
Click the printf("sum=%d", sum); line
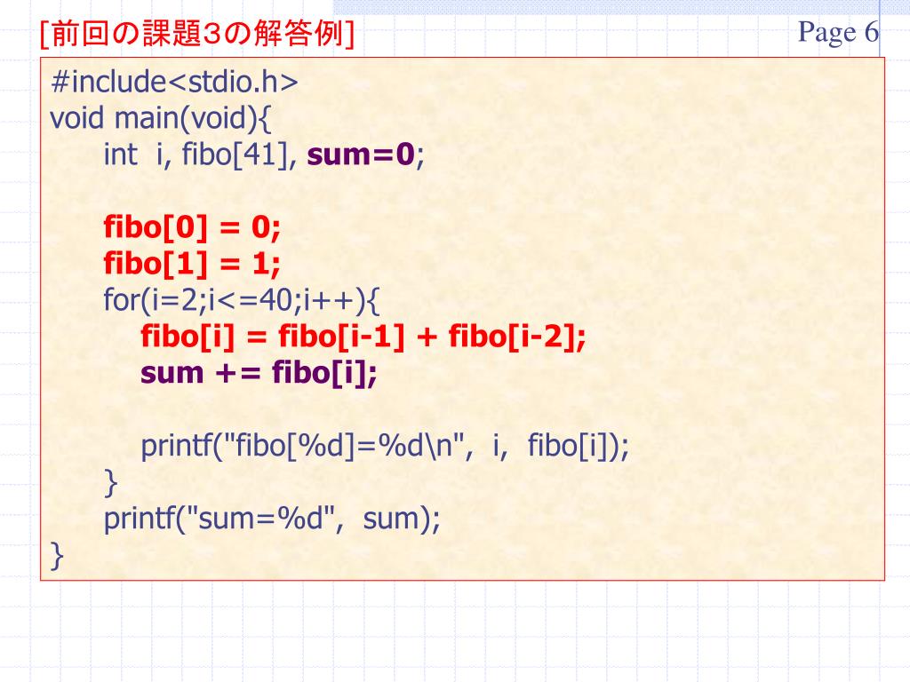272,519
